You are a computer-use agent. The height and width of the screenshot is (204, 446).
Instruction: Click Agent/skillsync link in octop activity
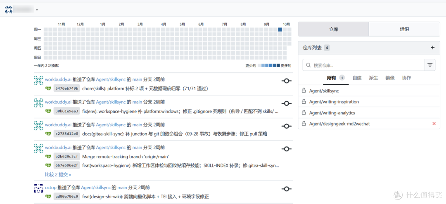(x=96, y=188)
